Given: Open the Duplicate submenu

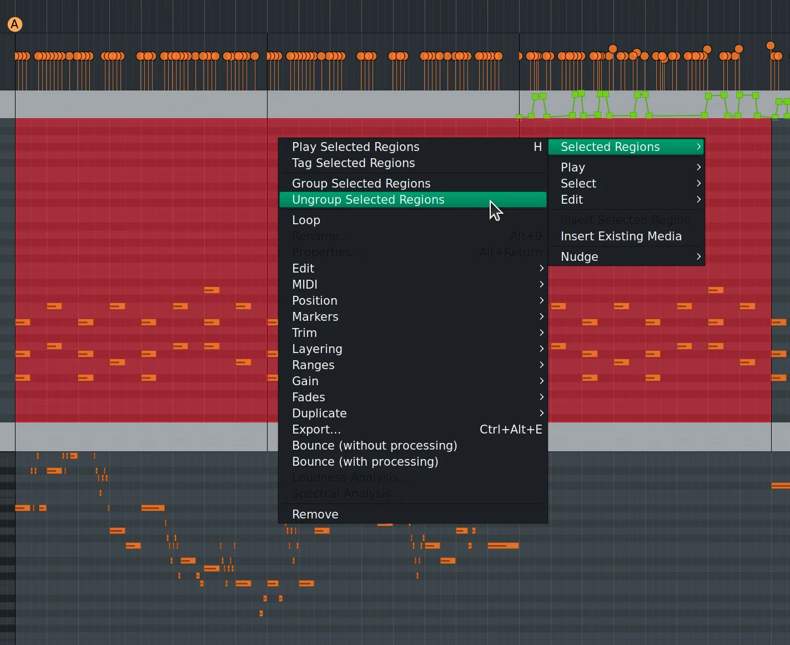Looking at the screenshot, I should tap(413, 413).
